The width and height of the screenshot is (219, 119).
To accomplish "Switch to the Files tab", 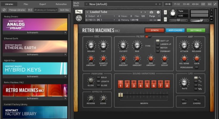I will tap(26, 4).
